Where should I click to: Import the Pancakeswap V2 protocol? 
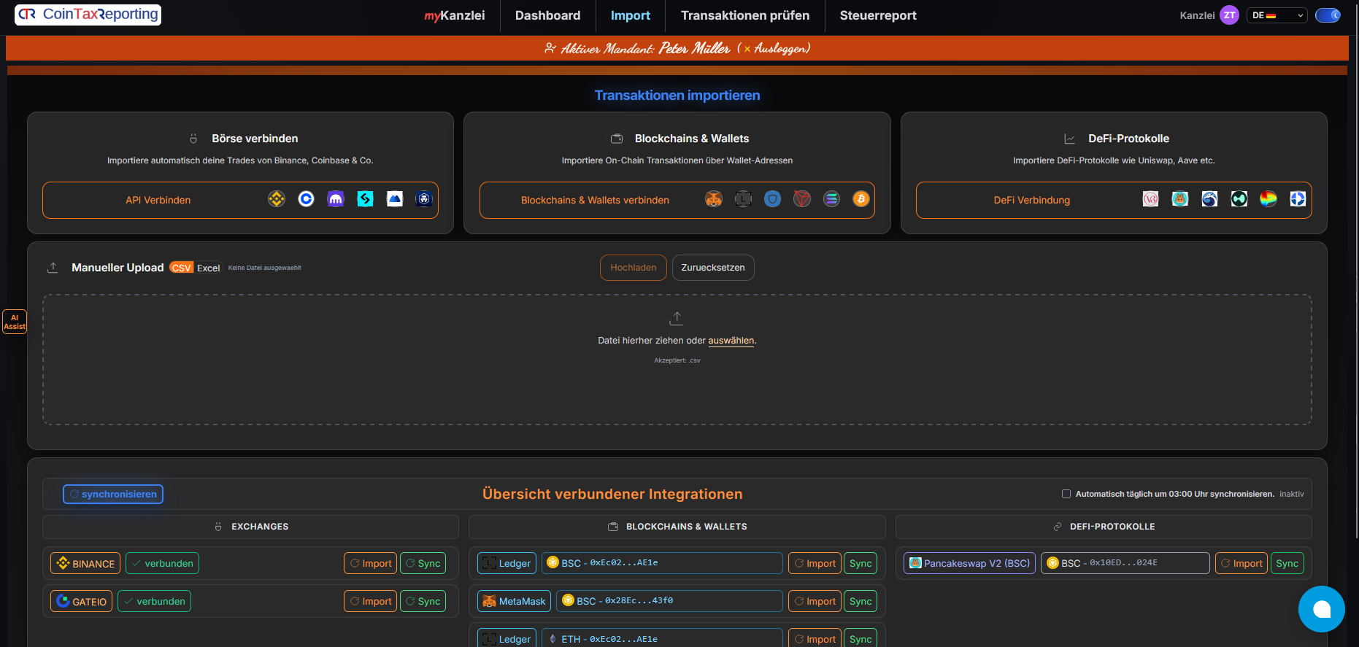point(1241,563)
